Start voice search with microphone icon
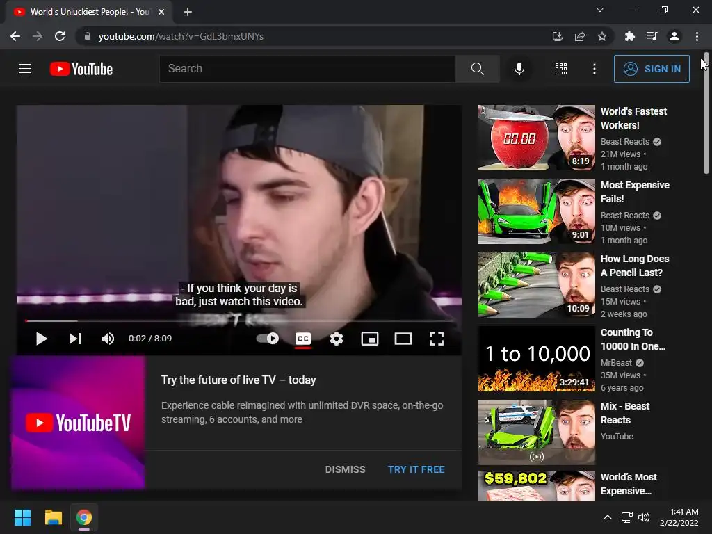The image size is (712, 534). tap(519, 69)
